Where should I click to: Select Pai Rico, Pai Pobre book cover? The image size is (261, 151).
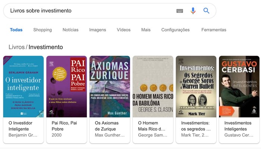coord(66,86)
